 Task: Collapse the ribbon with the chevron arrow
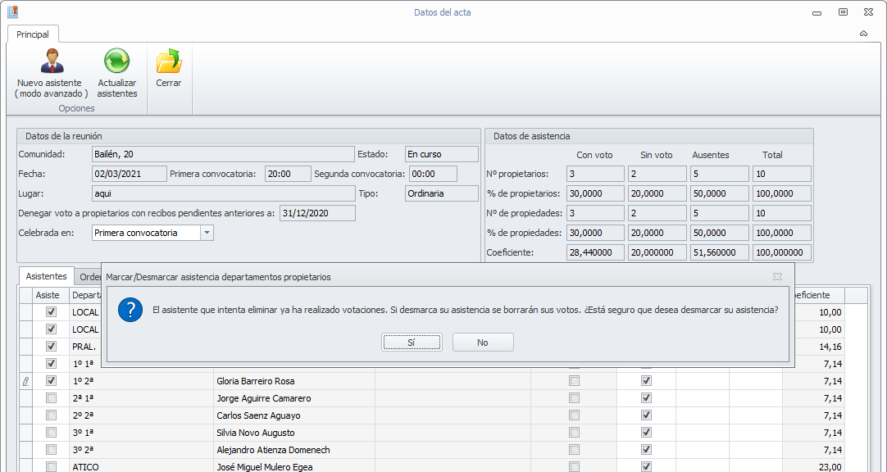(863, 34)
